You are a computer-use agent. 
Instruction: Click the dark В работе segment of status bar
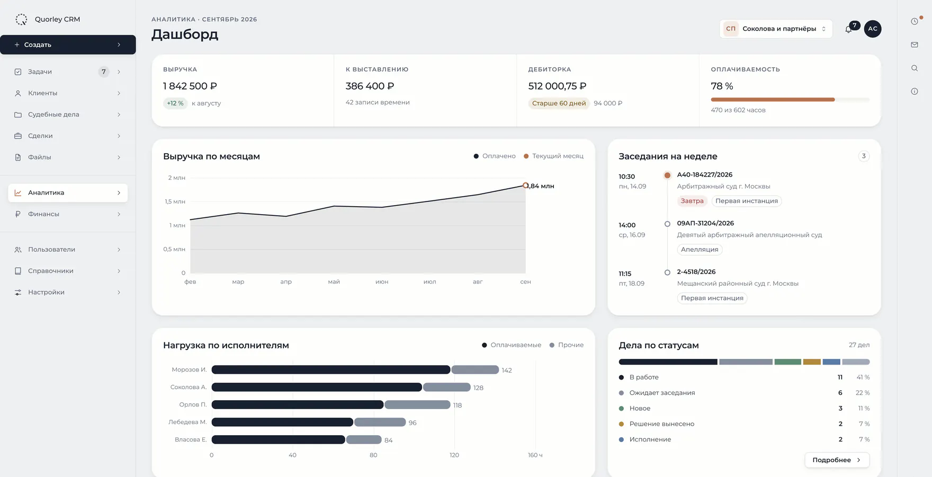(x=668, y=362)
